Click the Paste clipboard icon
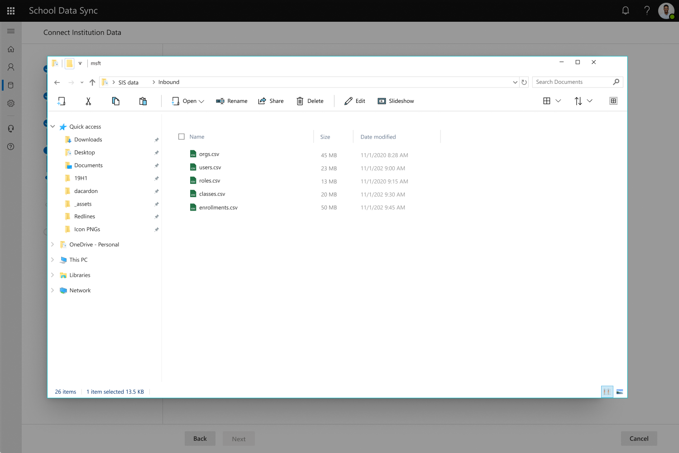679x453 pixels. (143, 101)
